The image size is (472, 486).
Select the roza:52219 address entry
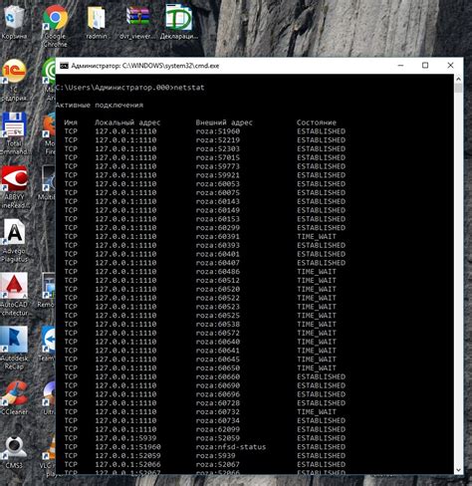pos(218,140)
